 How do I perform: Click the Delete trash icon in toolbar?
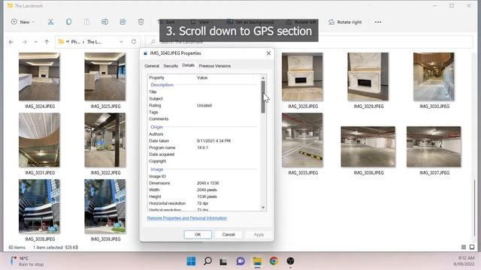(x=141, y=22)
